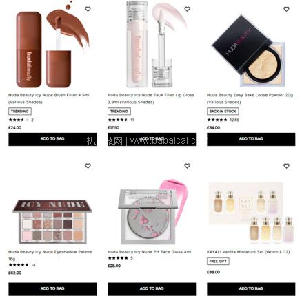Click heart icon on Faux Filler Lip Gloss
The image size is (302, 296).
[x=187, y=9]
